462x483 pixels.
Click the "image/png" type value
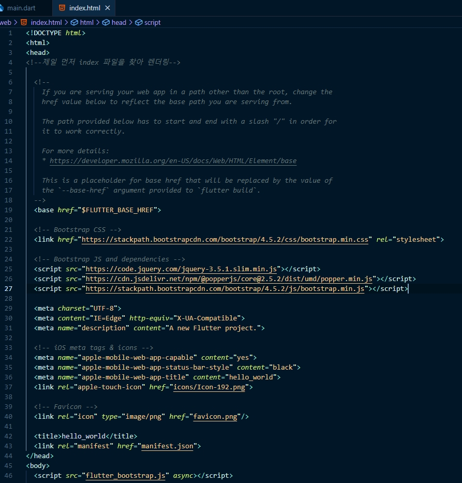point(143,417)
